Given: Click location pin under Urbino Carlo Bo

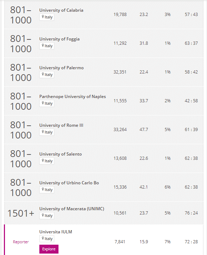Looking at the screenshot, I should pyautogui.click(x=43, y=189).
